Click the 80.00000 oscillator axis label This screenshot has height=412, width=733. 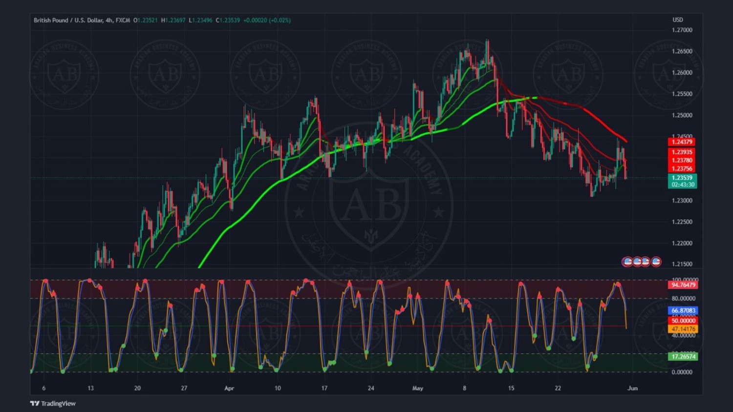tap(683, 298)
